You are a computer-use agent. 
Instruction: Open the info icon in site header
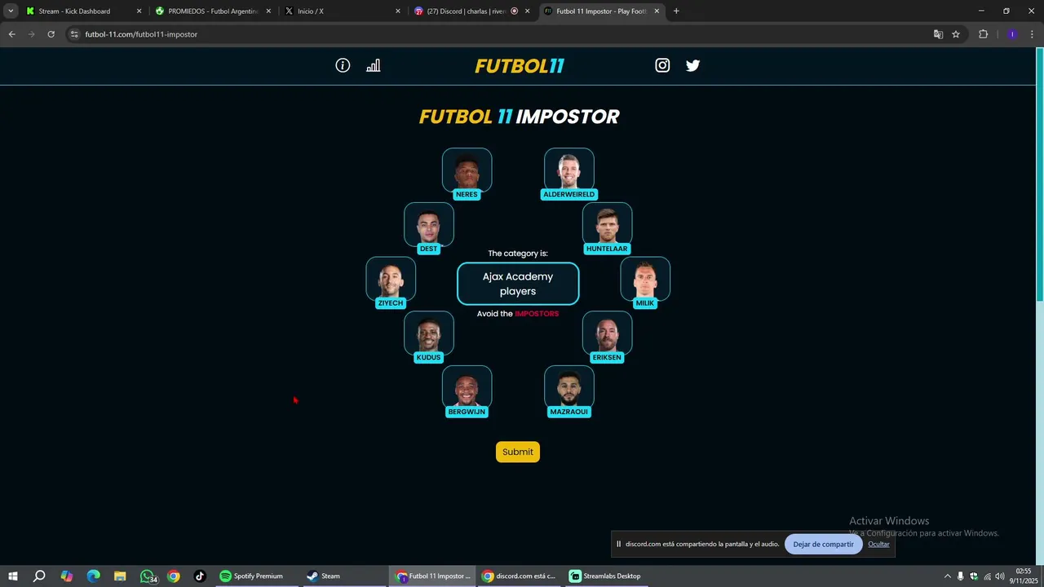[343, 66]
